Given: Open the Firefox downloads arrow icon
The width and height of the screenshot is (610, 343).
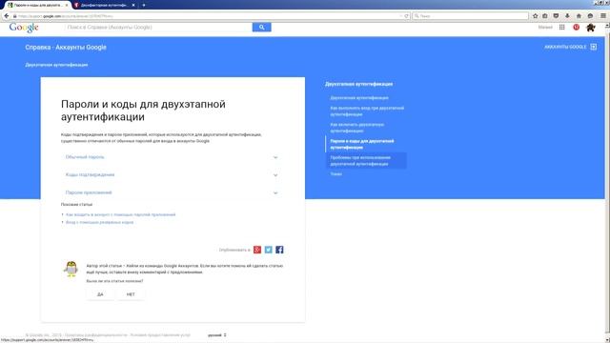Looking at the screenshot, I should [x=567, y=16].
